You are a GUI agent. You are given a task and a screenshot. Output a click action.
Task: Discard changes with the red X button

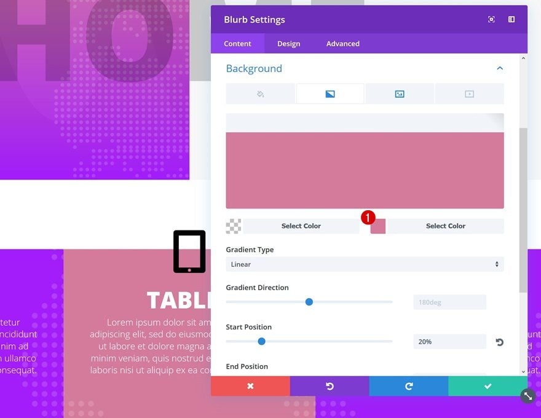click(x=250, y=386)
